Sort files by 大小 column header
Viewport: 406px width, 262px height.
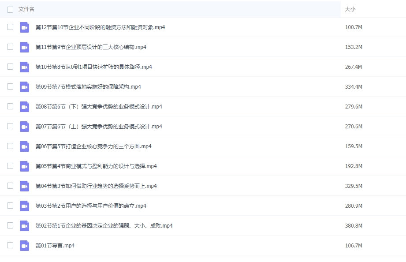[350, 9]
